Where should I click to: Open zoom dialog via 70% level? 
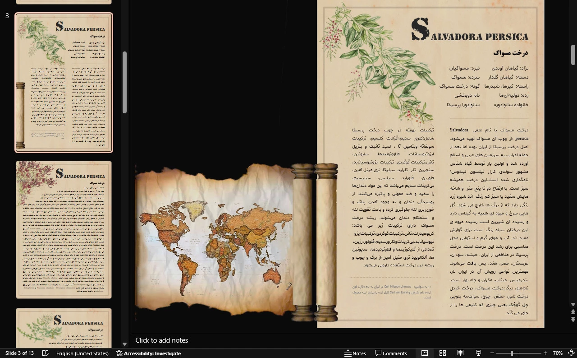click(558, 353)
